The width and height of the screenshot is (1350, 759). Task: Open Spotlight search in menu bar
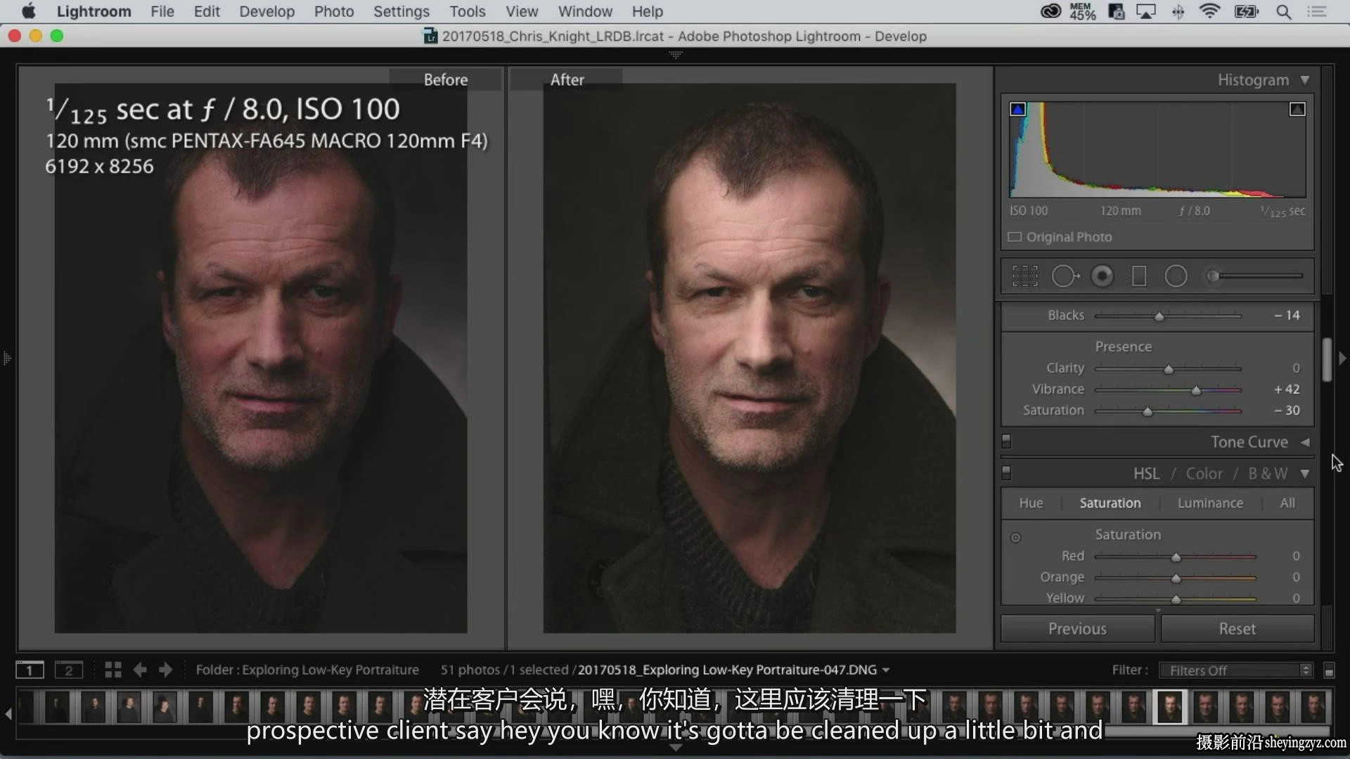pos(1284,12)
